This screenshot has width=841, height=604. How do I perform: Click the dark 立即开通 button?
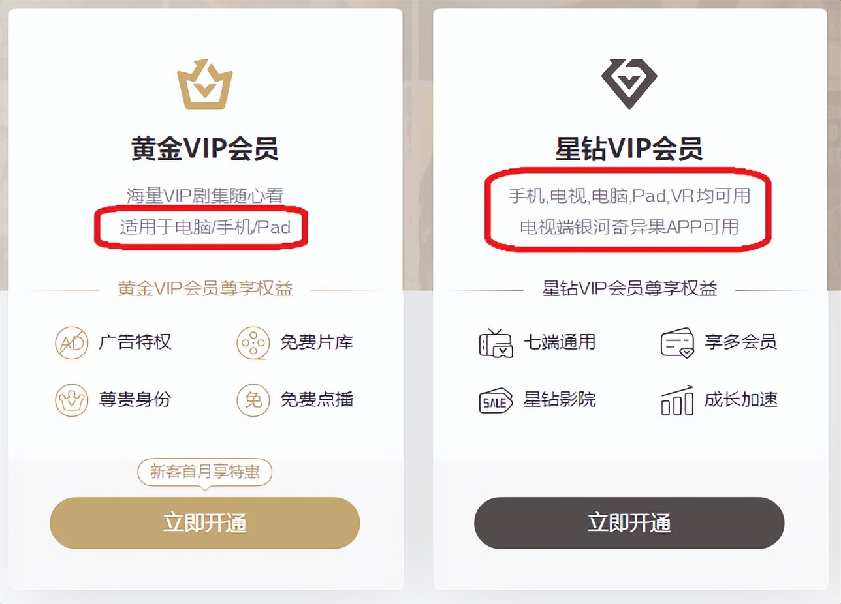tap(629, 522)
